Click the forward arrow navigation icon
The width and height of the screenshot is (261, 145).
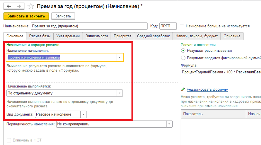pos(19,6)
